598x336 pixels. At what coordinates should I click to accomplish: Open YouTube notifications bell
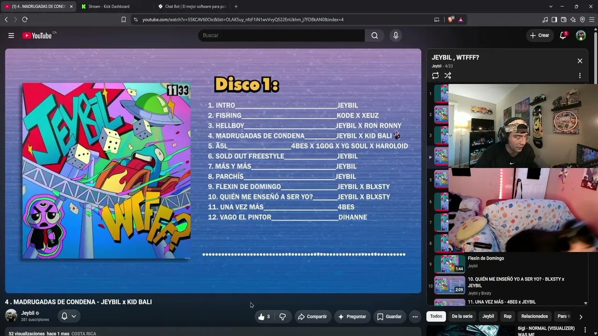click(563, 35)
